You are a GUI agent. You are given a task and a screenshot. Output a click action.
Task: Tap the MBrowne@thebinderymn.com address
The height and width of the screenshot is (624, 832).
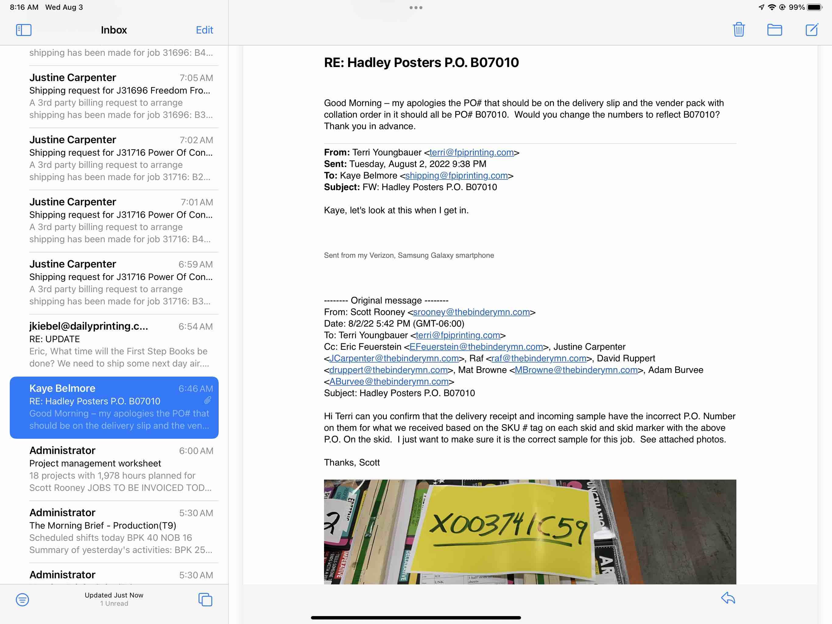click(576, 370)
